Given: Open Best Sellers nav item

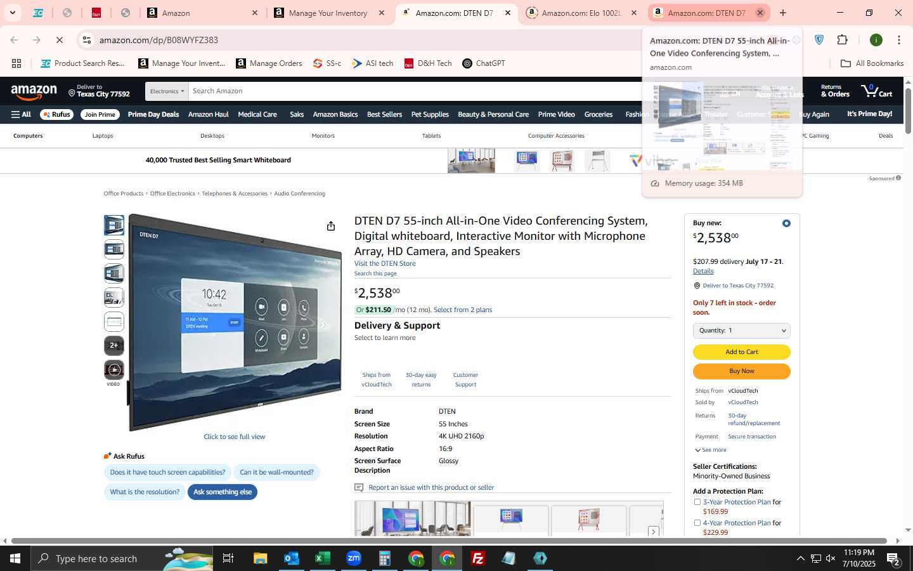Looking at the screenshot, I should 384,114.
